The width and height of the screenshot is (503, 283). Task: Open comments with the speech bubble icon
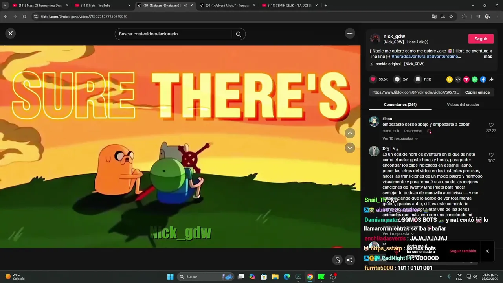(397, 79)
